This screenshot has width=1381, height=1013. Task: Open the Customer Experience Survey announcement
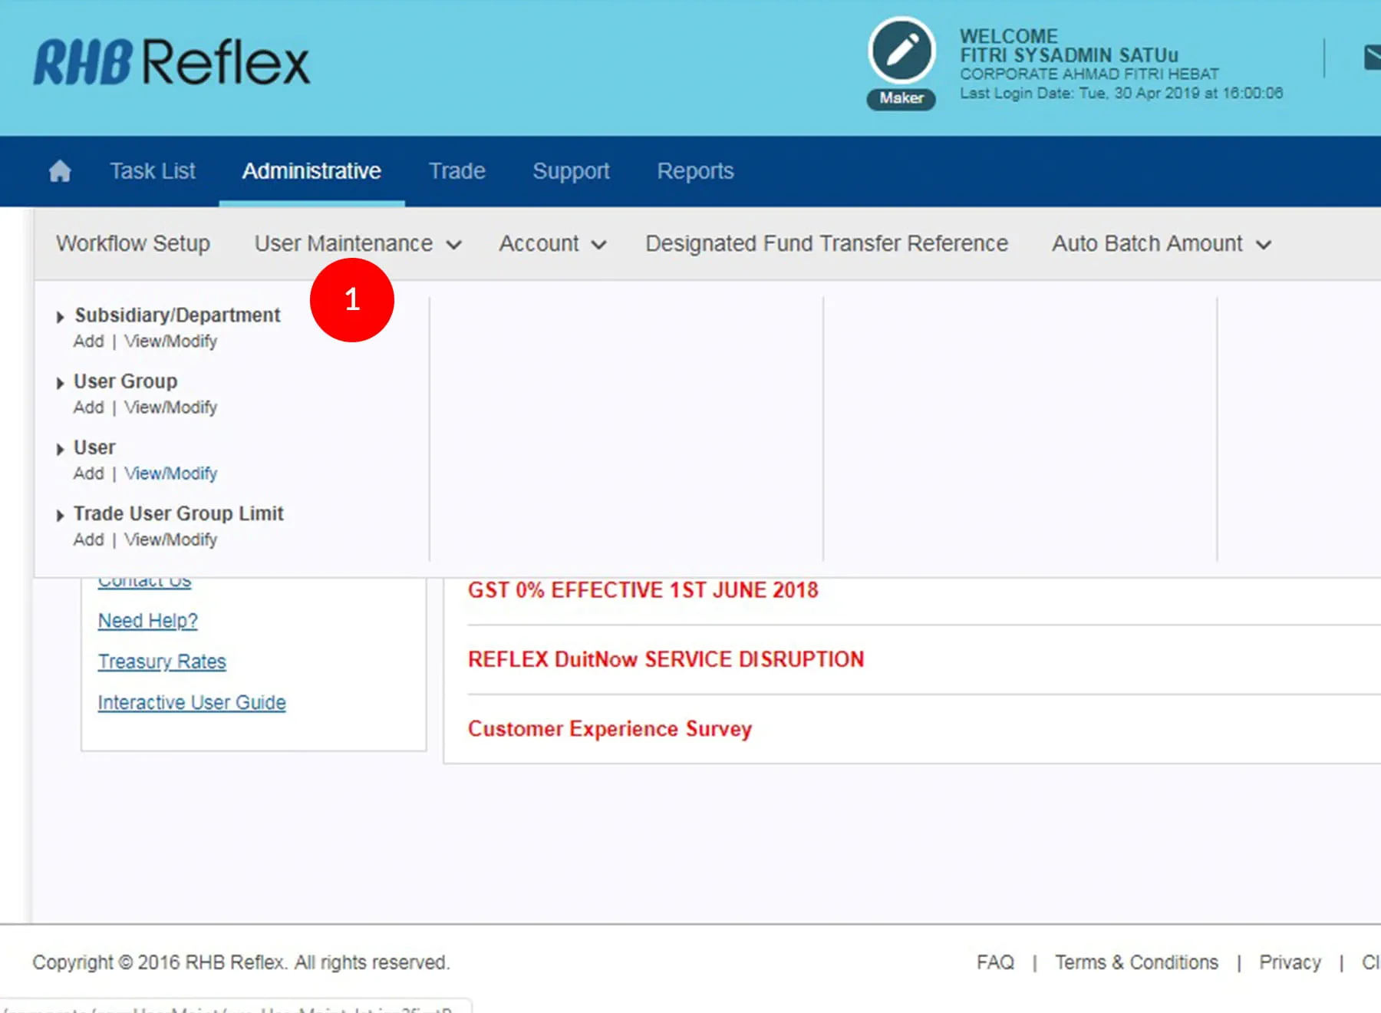point(609,728)
